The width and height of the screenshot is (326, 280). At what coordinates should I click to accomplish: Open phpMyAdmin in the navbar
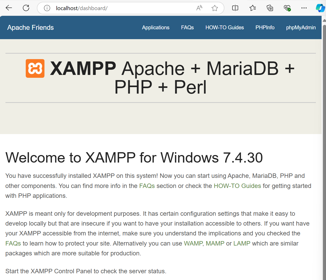coord(301,27)
